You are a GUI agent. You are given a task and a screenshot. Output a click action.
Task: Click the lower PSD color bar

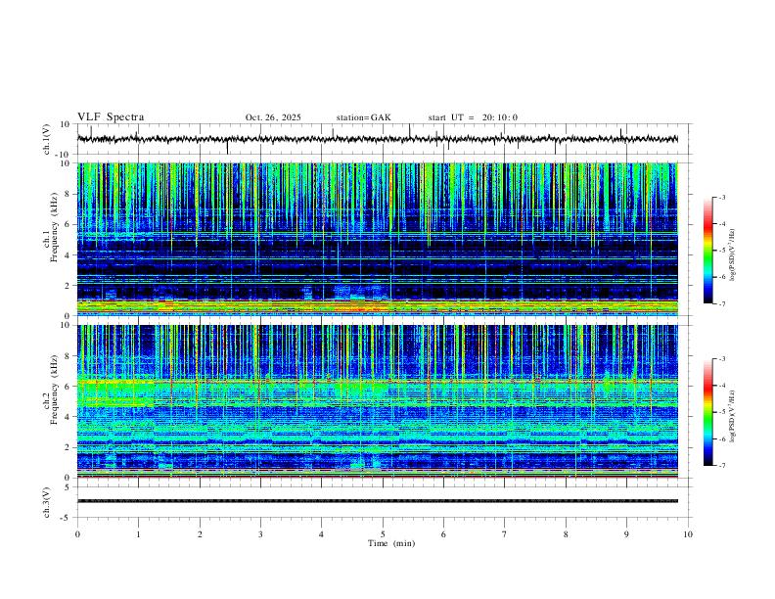707,412
